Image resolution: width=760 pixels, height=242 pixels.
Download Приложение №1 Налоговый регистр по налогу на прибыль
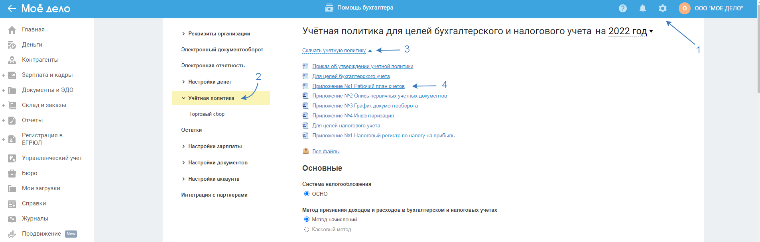383,136
